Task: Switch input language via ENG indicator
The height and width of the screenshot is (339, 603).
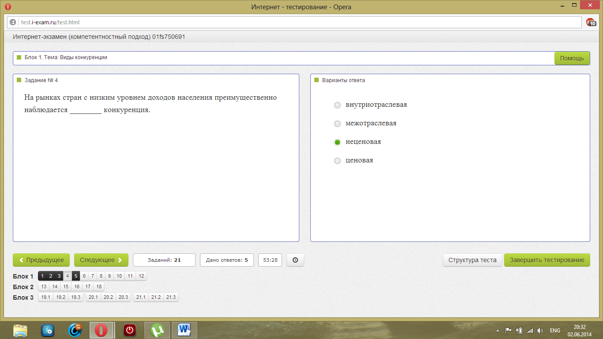Action: pyautogui.click(x=555, y=331)
